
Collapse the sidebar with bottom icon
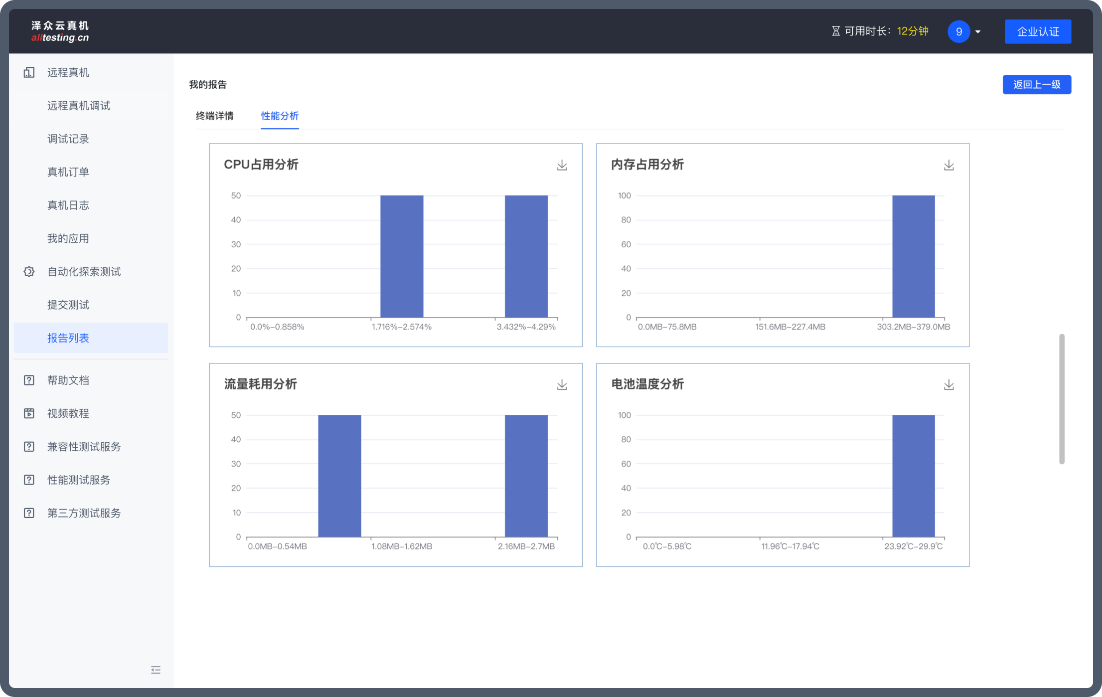point(156,670)
